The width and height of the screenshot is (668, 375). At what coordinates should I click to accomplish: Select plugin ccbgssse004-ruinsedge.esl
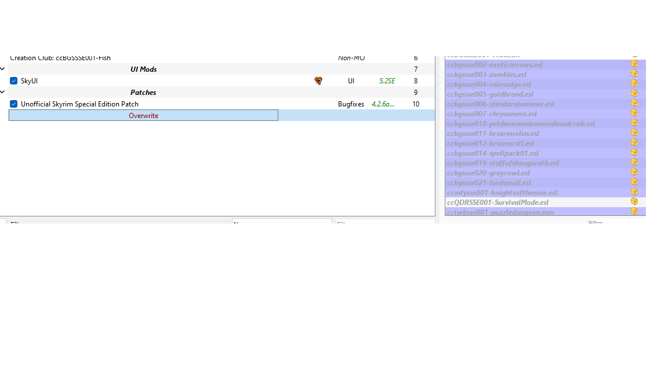coord(489,84)
